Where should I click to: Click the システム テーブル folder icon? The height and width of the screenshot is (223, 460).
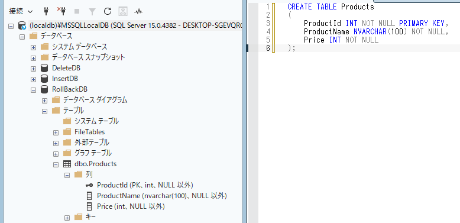67,121
